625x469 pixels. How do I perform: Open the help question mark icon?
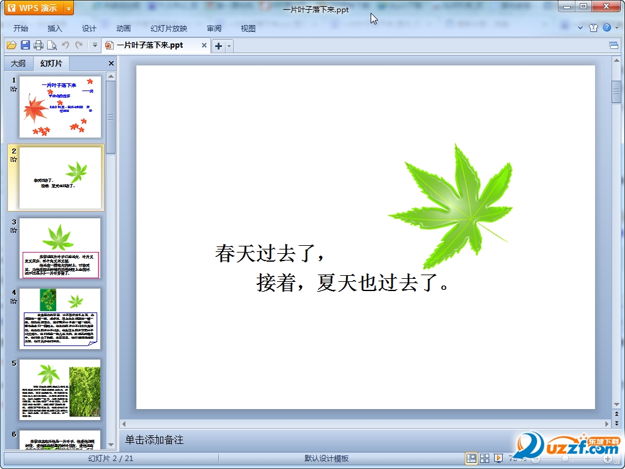coord(607,27)
